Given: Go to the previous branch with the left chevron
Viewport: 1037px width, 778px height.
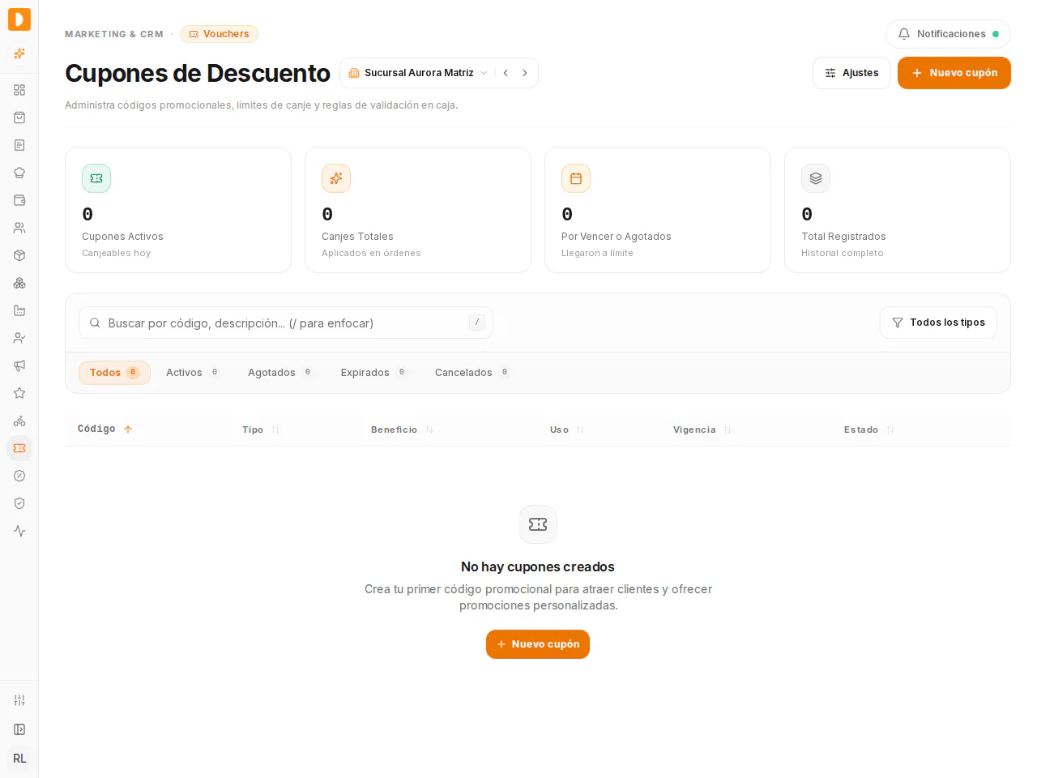Looking at the screenshot, I should coord(506,73).
